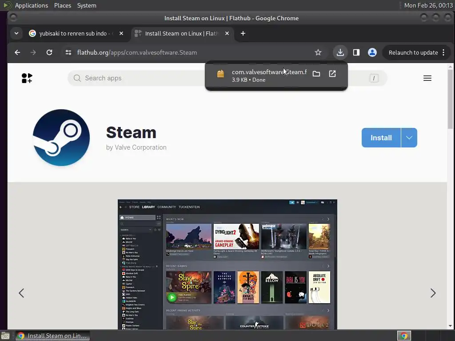Image resolution: width=455 pixels, height=341 pixels.
Task: Select the Install Steam on Linux tab
Action: (181, 33)
